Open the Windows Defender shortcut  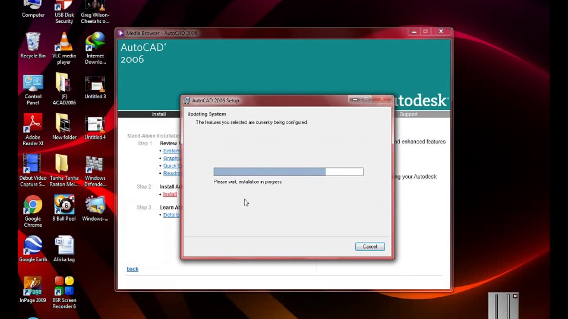point(95,171)
